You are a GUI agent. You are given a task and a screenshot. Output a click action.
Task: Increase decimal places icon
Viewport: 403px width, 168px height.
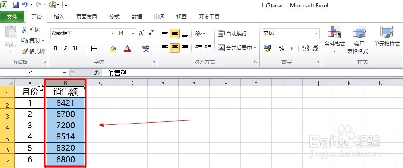pos(305,48)
